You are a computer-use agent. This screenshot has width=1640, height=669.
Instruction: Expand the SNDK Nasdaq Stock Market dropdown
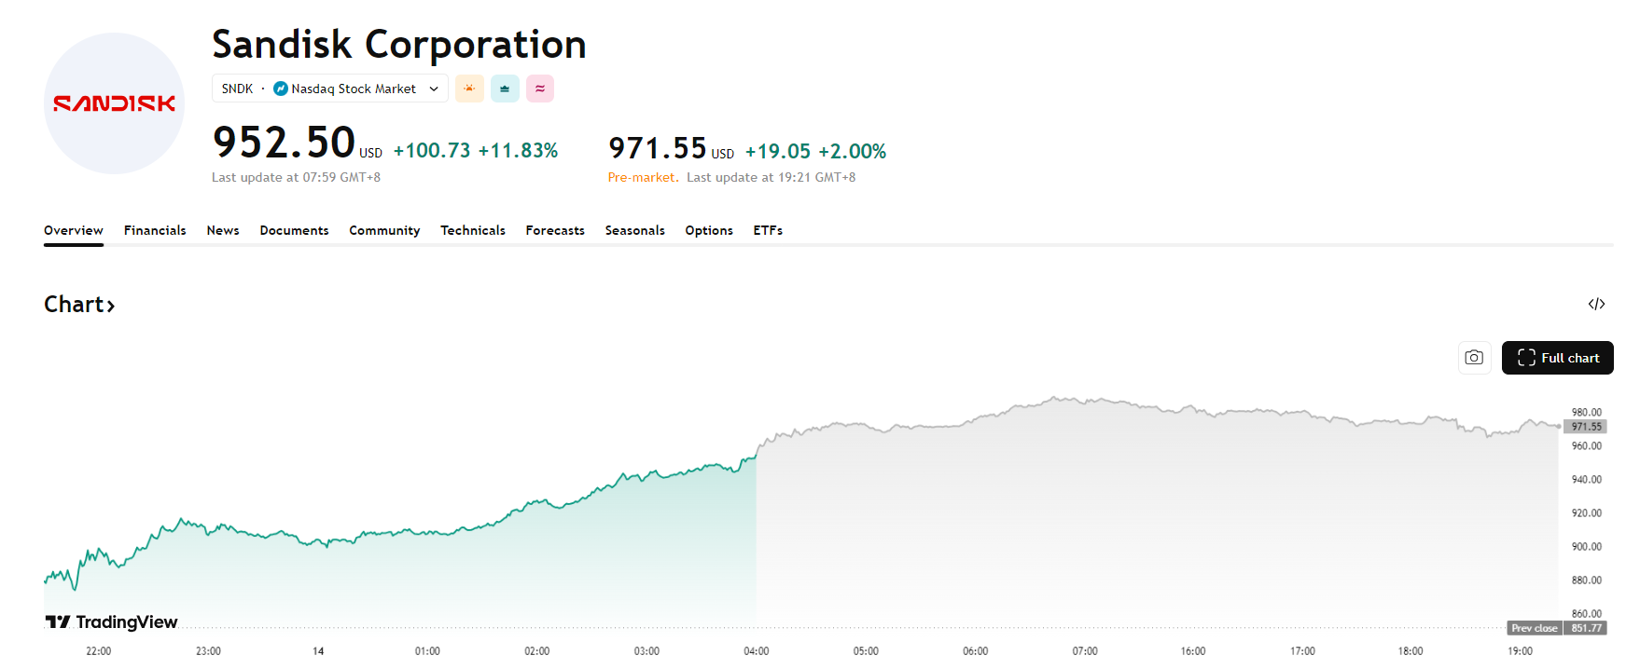(x=434, y=89)
